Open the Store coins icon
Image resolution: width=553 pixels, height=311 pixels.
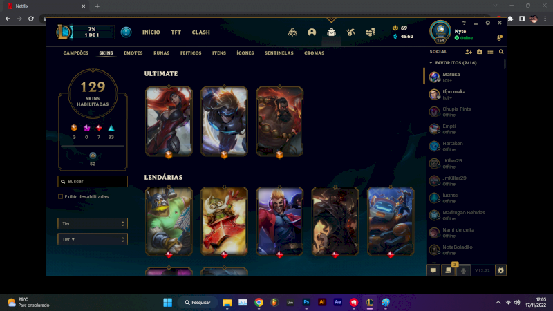[x=371, y=32]
